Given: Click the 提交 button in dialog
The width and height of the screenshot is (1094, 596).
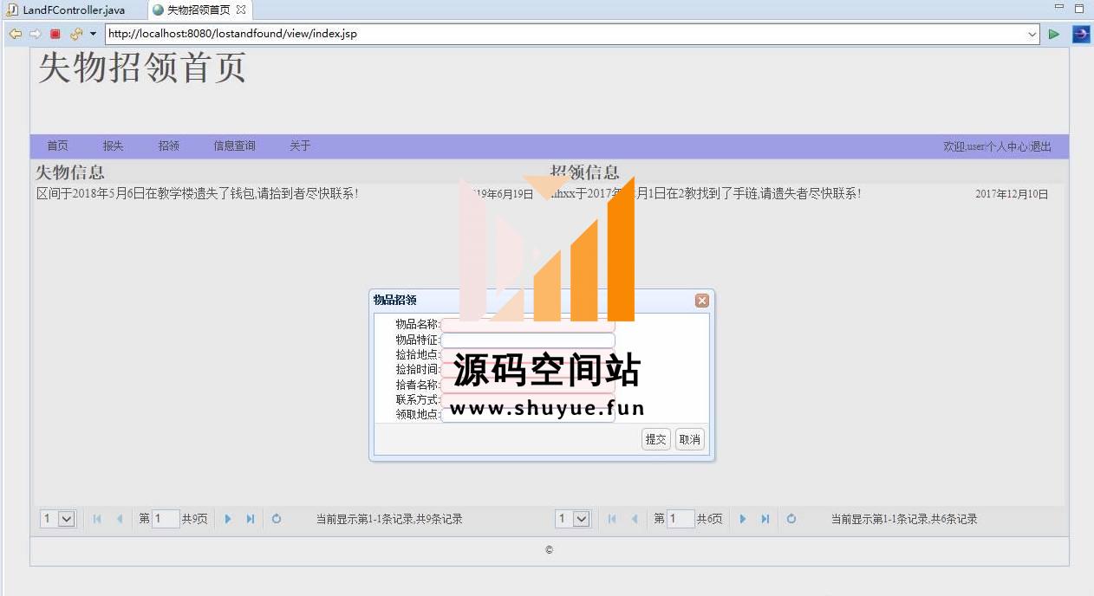Looking at the screenshot, I should pos(655,440).
